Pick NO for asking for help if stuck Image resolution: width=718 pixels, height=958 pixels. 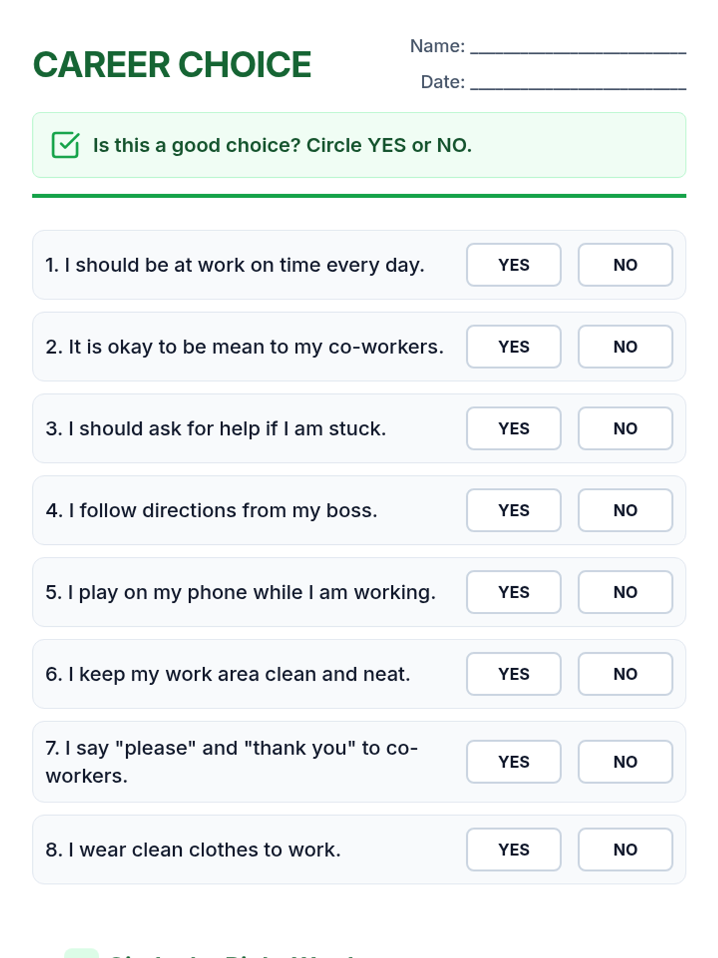(x=625, y=429)
